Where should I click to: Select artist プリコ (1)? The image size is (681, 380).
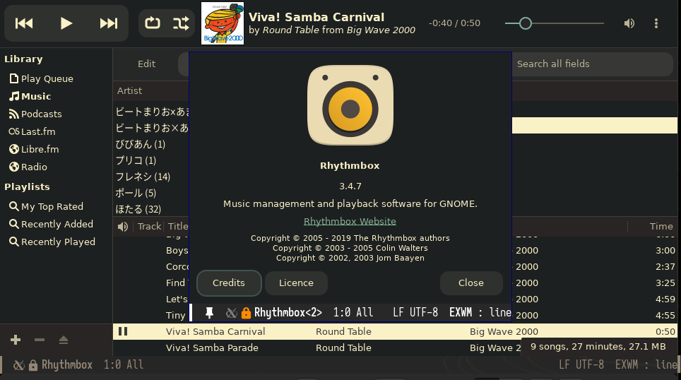pos(136,160)
